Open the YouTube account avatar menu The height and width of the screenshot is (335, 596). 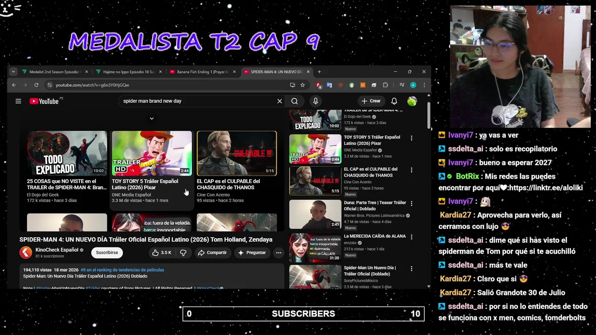[x=412, y=101]
